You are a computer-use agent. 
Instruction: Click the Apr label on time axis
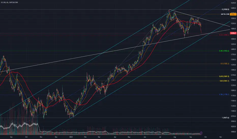point(115,137)
